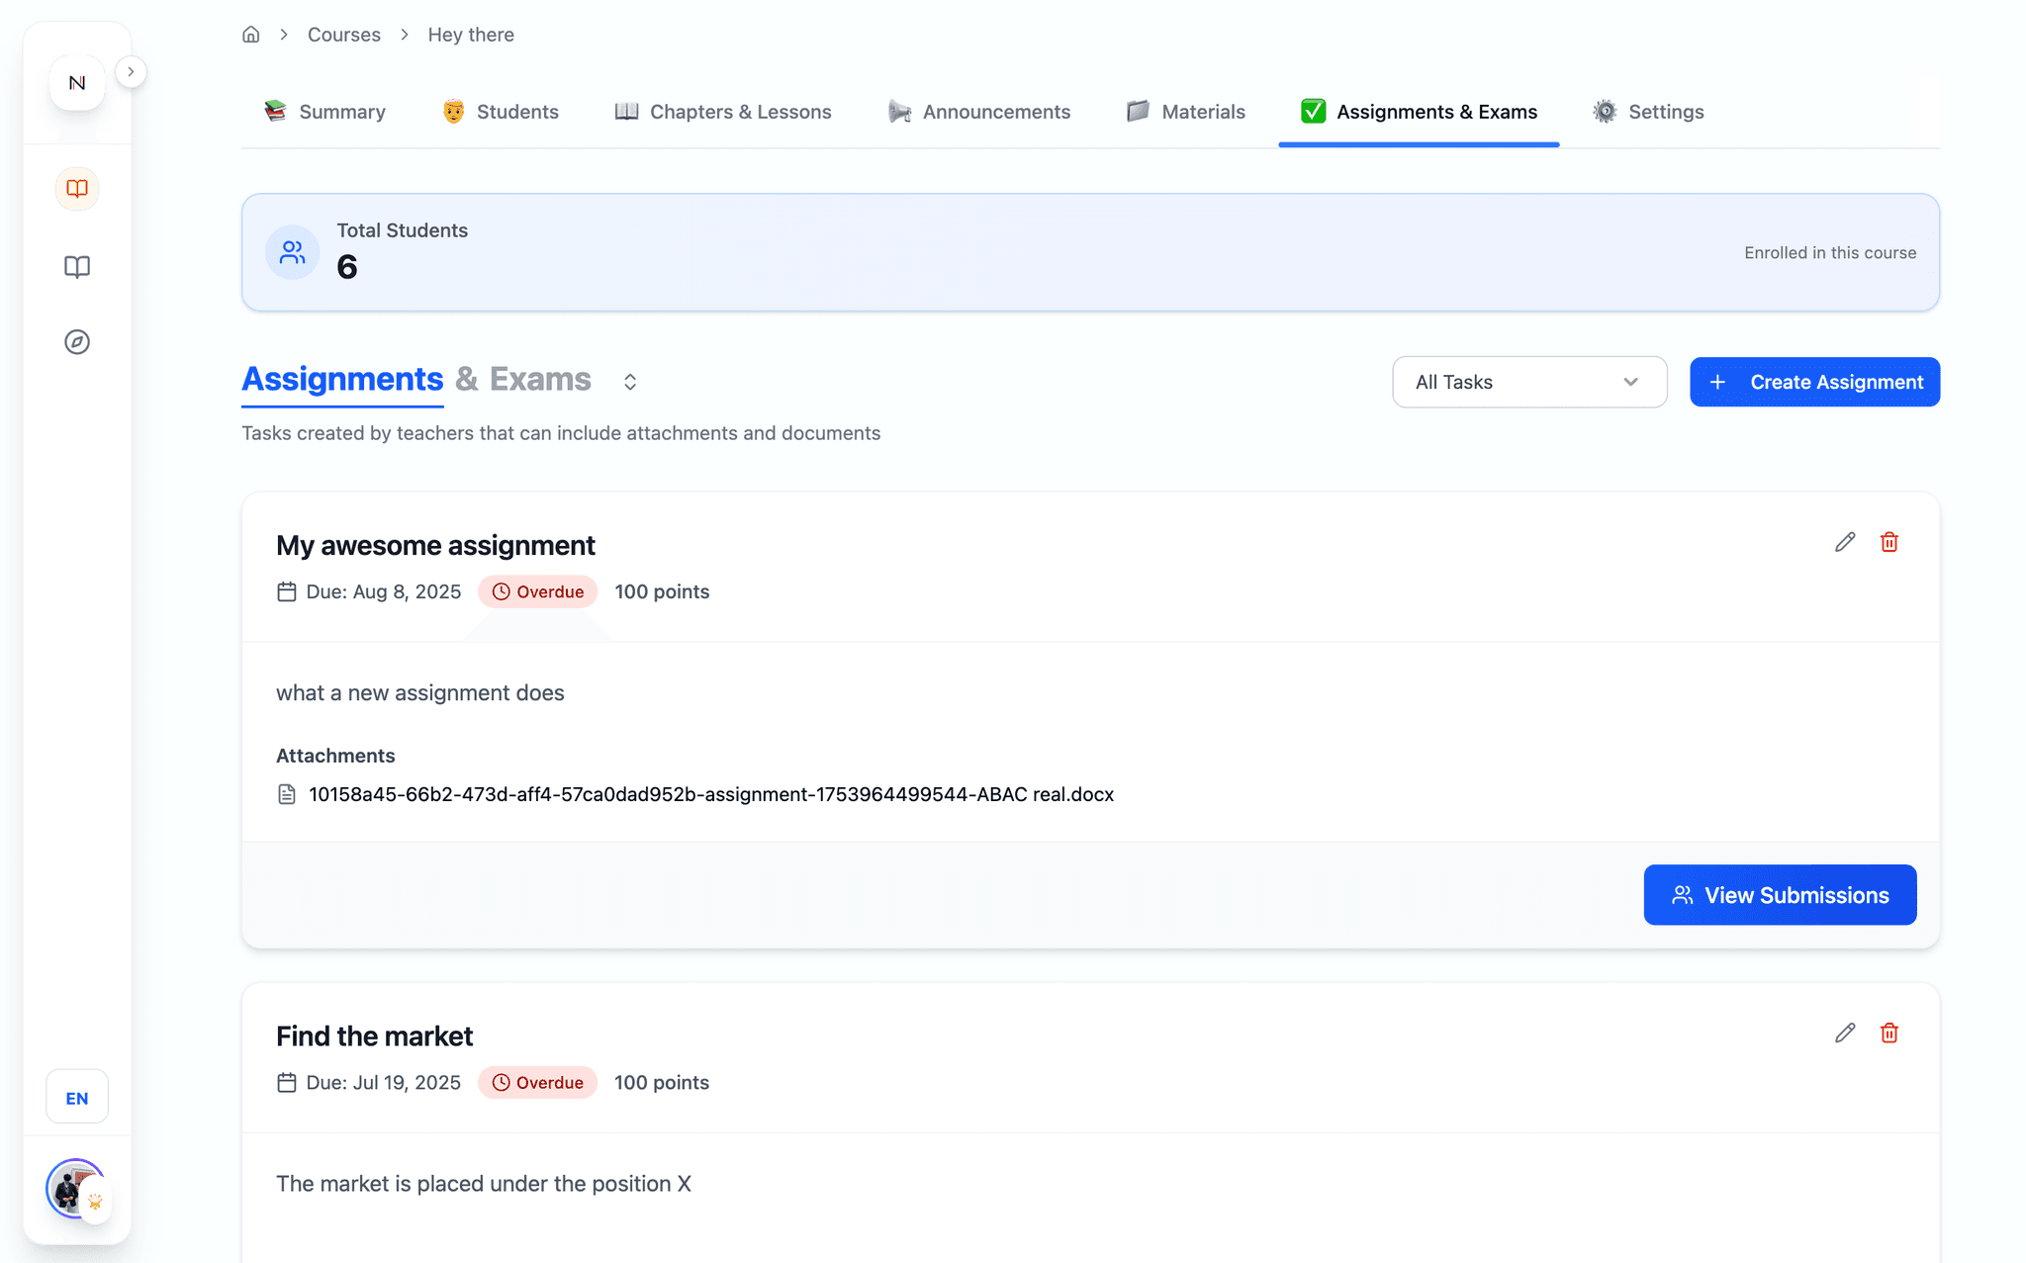2026x1263 pixels.
Task: Open the All Tasks dropdown
Action: pyautogui.click(x=1529, y=382)
